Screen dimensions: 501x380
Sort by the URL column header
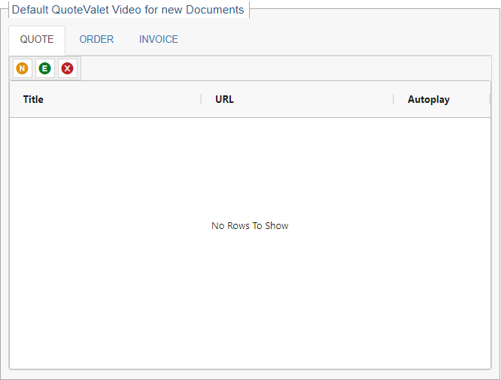224,99
